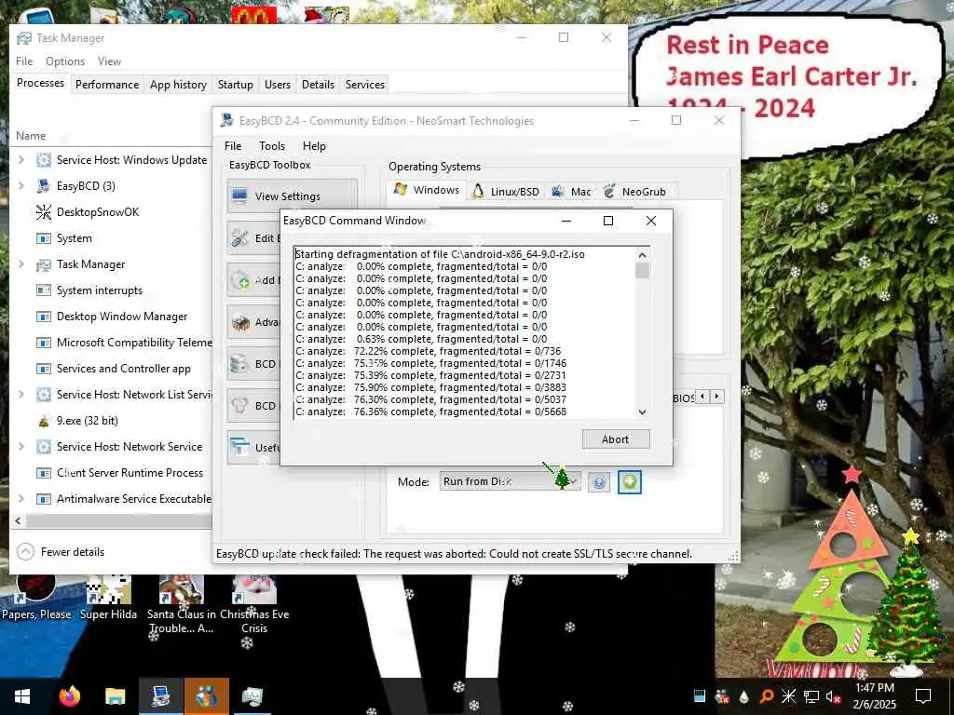Click the muted speaker tray icon
The image size is (954, 715).
[x=833, y=696]
